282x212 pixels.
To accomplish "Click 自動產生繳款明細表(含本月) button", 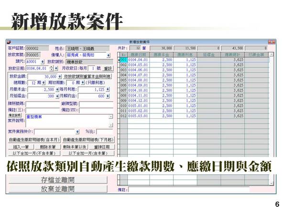I will coord(34,140).
